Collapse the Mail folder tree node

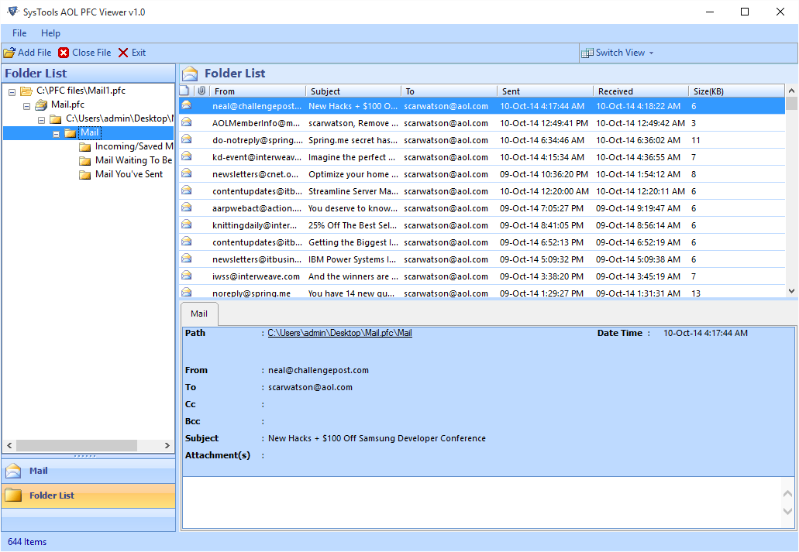click(x=57, y=133)
